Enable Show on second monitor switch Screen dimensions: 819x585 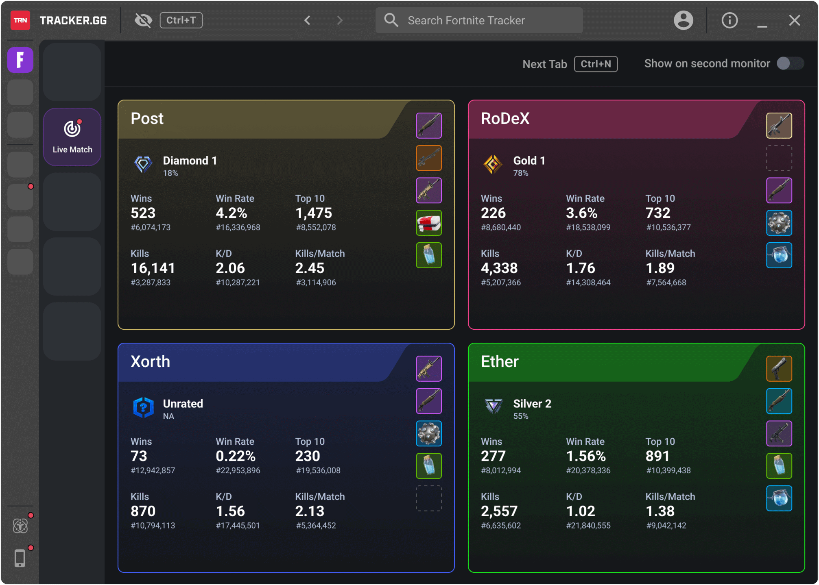click(790, 63)
